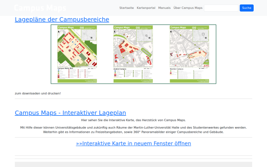267x167 pixels.
Task: Click the paragraph starting 'Mit Hilfe dieser können'
Action: click(x=133, y=130)
